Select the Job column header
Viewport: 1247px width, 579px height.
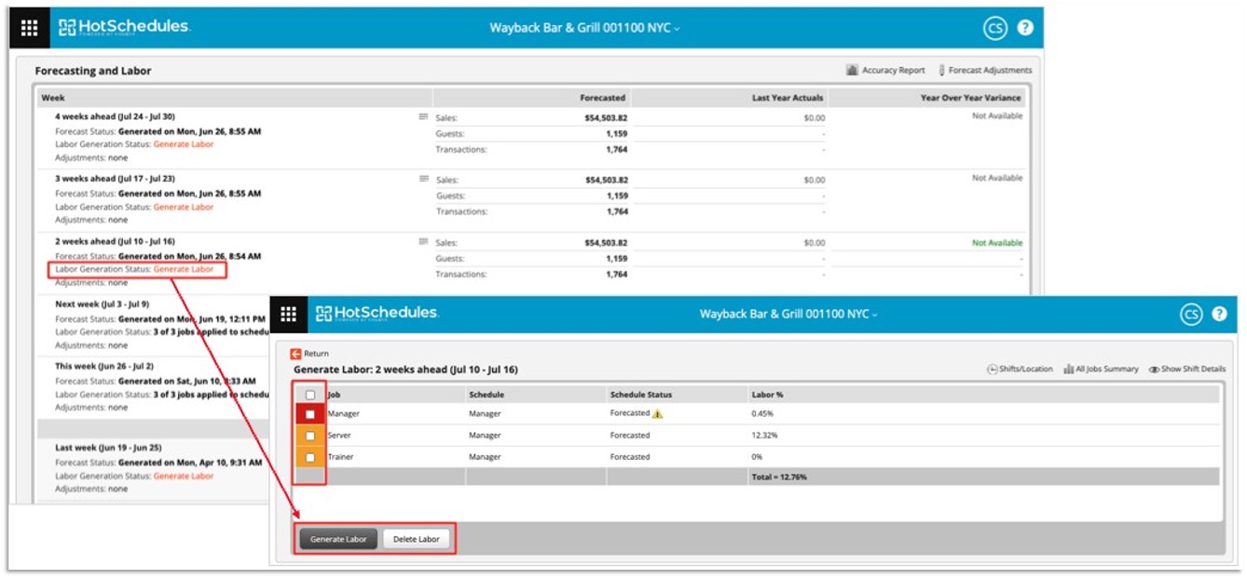click(x=334, y=395)
